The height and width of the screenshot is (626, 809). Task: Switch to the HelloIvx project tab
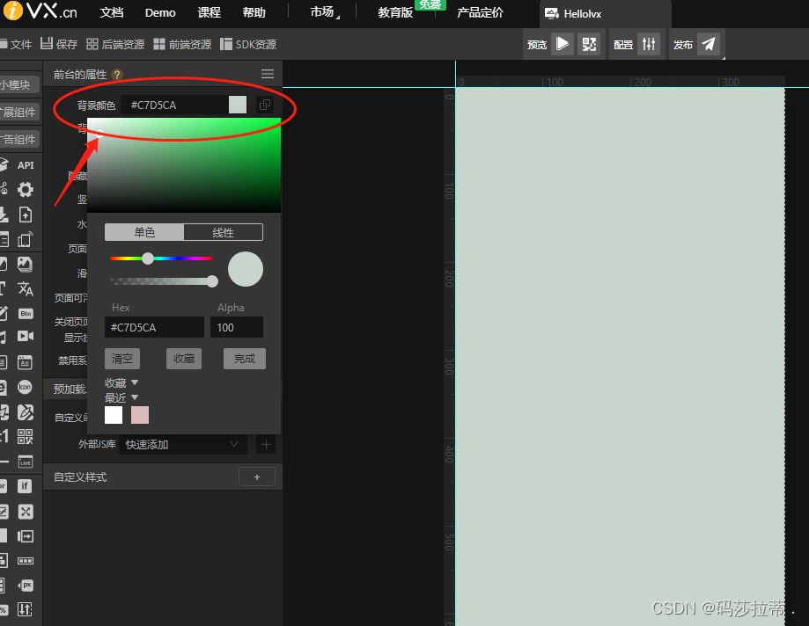(605, 14)
